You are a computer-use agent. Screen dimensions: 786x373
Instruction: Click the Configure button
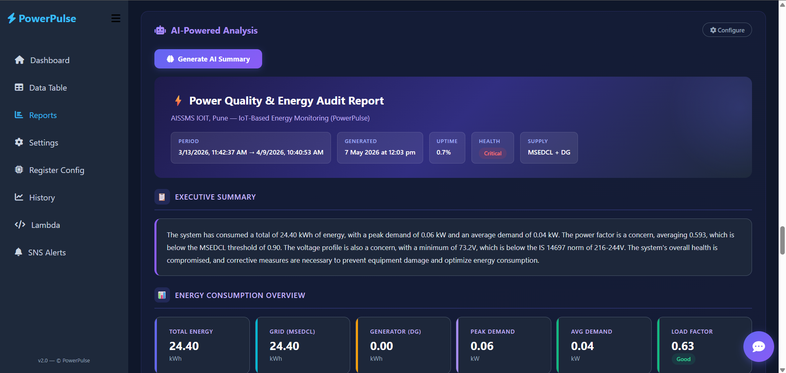point(727,30)
